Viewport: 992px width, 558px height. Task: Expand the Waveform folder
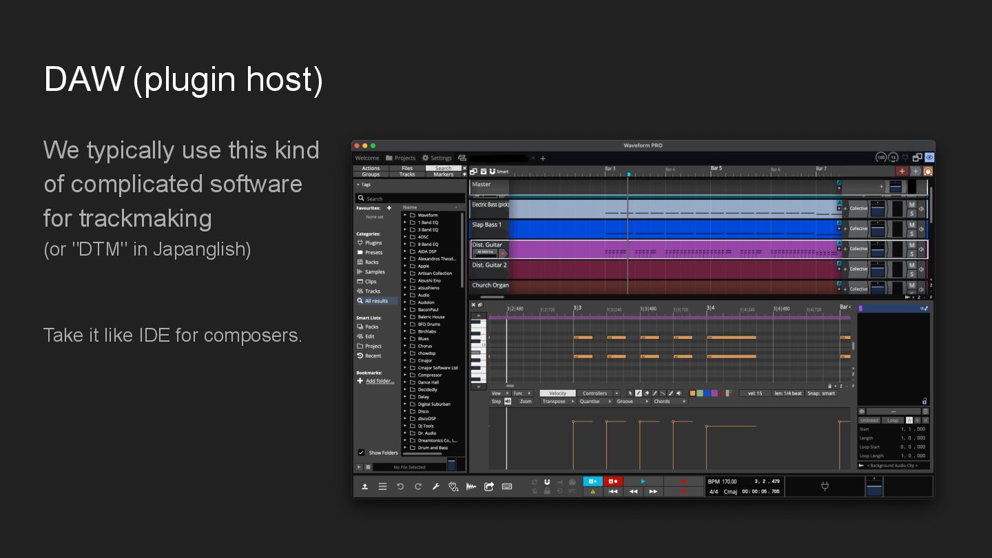405,215
